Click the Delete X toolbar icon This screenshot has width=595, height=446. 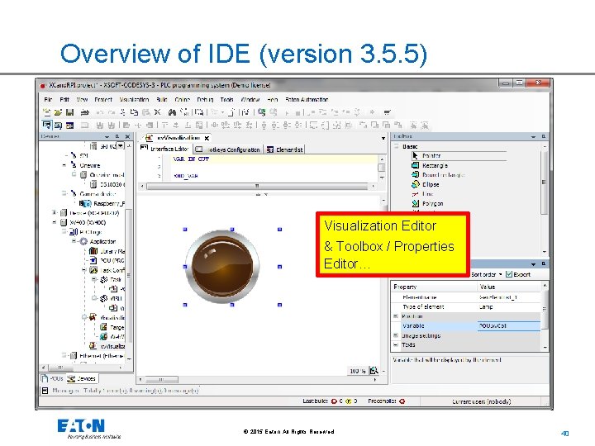tap(157, 112)
